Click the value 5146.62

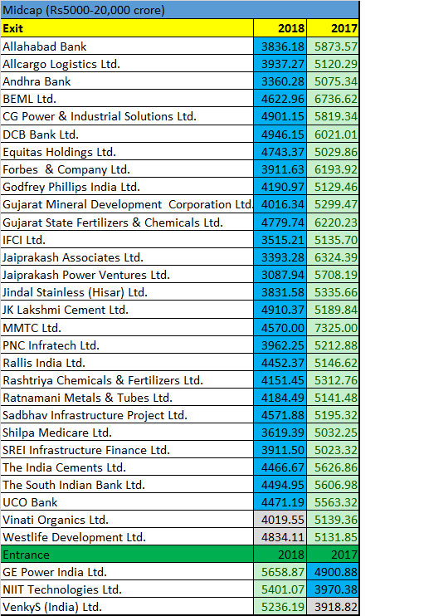pyautogui.click(x=333, y=363)
